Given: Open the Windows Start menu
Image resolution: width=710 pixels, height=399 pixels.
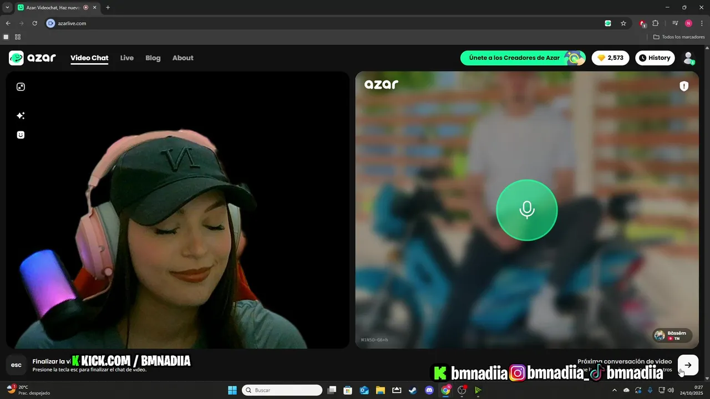Looking at the screenshot, I should pos(232,390).
